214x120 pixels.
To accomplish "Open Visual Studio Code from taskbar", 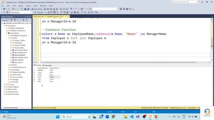I will [x=132, y=117].
